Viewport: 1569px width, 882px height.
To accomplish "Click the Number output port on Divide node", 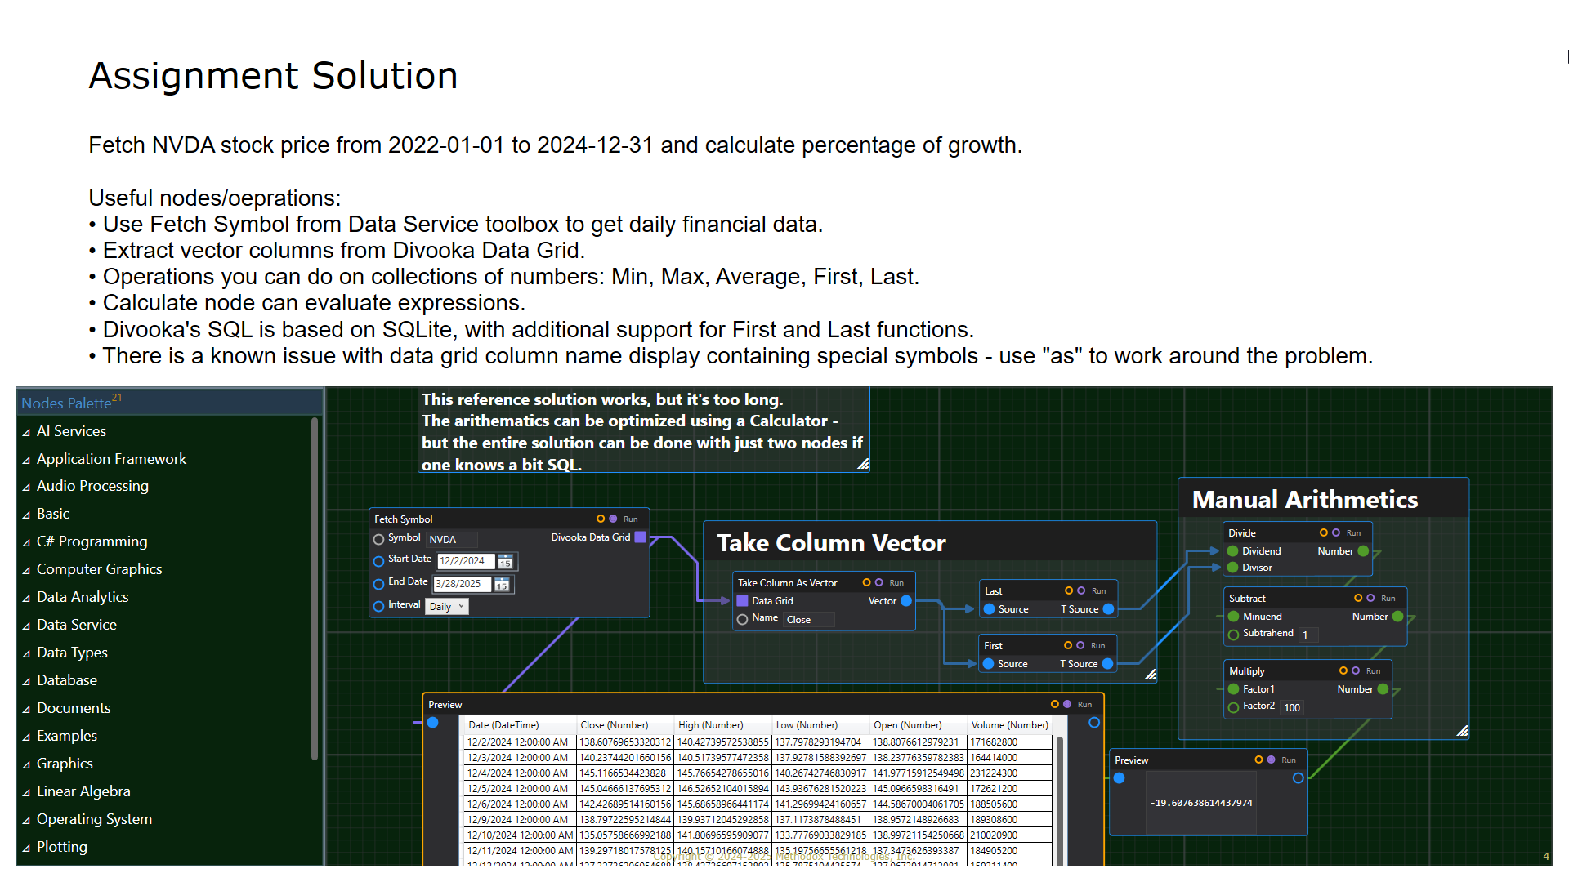I will pos(1363,551).
